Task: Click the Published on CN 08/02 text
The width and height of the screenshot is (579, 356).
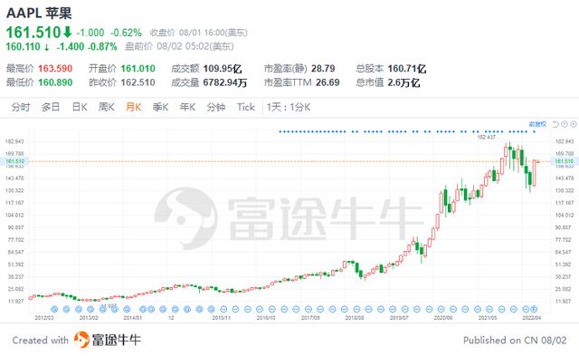Action: click(x=515, y=340)
